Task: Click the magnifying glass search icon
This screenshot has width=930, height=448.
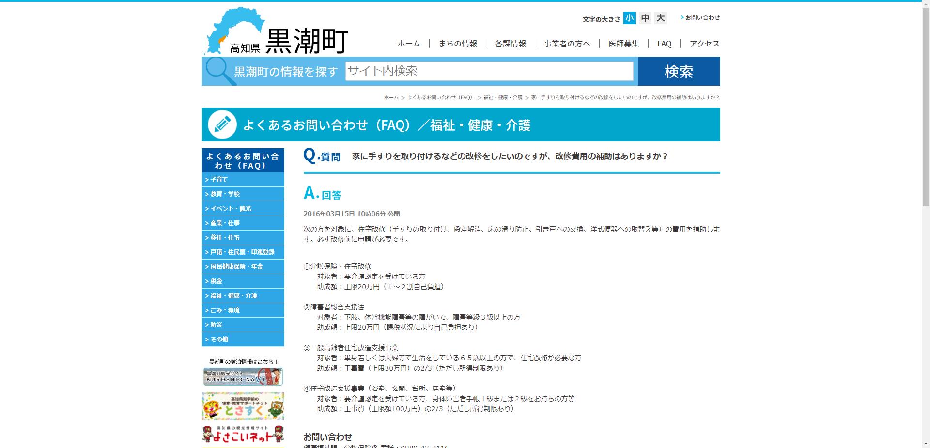Action: coord(217,71)
